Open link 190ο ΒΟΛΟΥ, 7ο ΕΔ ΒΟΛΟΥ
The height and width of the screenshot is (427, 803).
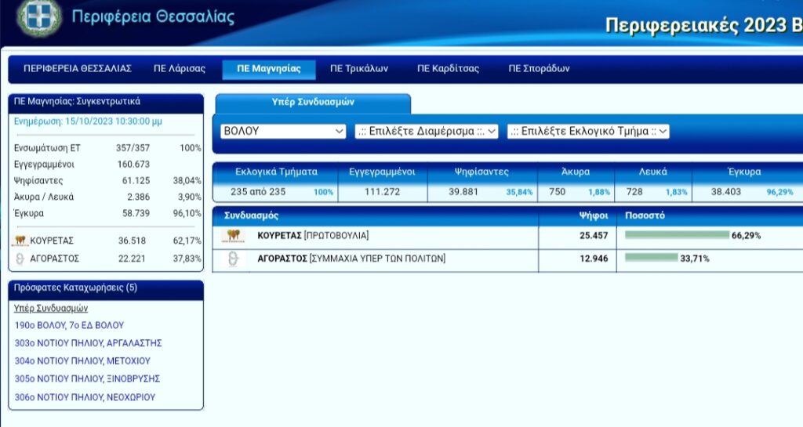click(x=69, y=325)
